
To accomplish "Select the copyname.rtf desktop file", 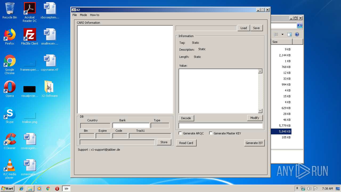I will pyautogui.click(x=50, y=63).
